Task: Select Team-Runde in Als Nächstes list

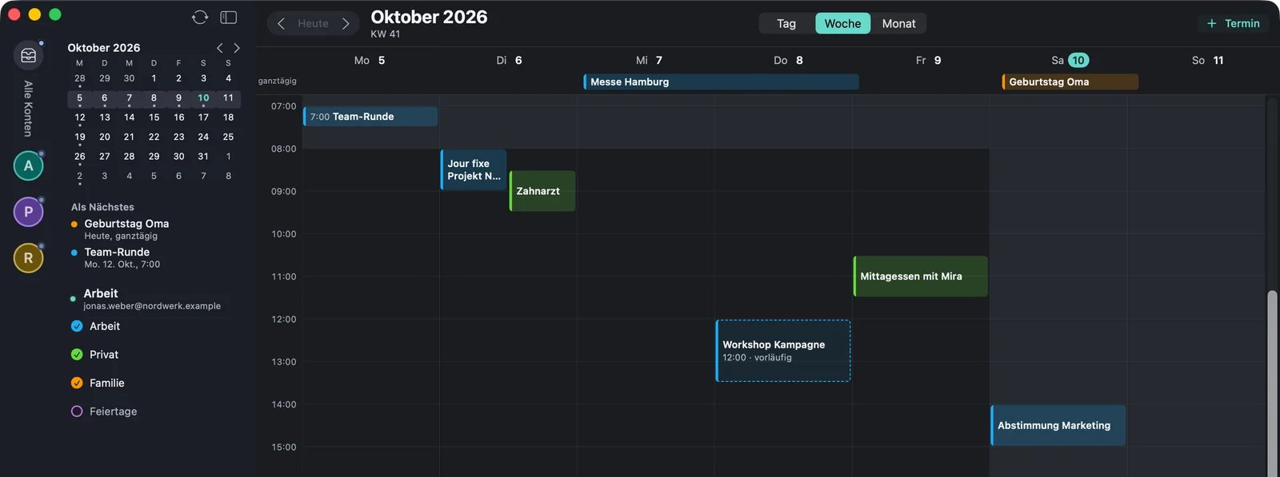Action: click(x=117, y=257)
